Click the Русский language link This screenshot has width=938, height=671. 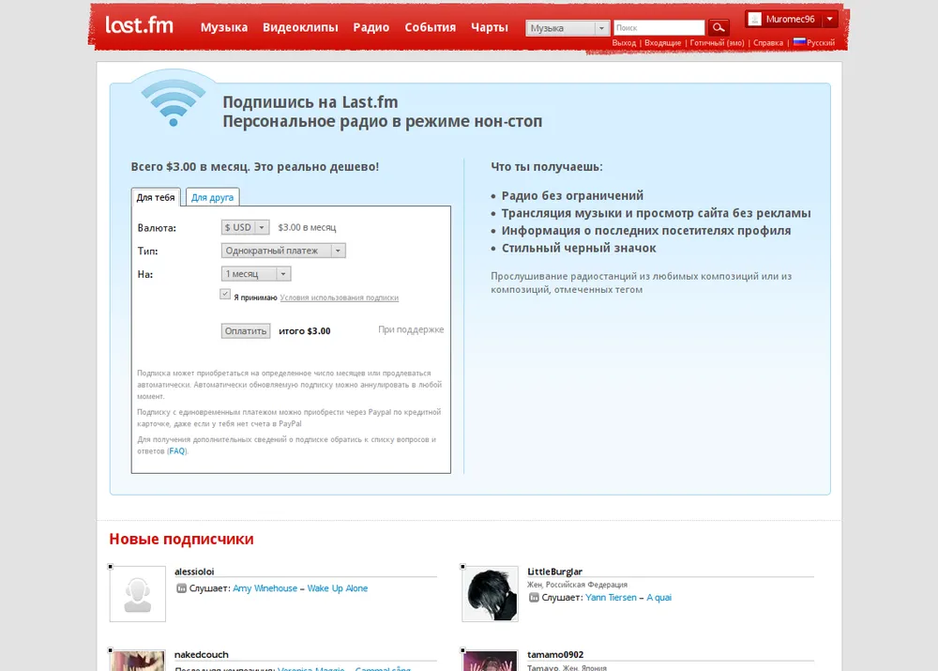(821, 43)
